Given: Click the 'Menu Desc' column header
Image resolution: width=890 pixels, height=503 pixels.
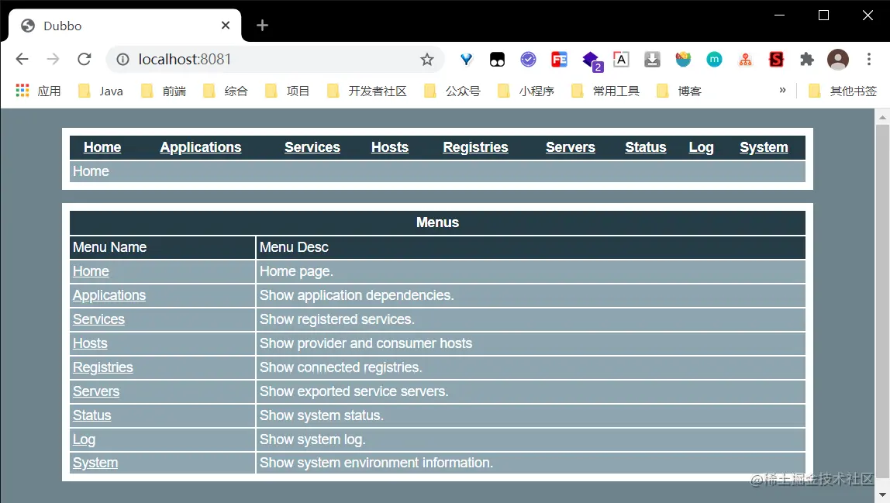Looking at the screenshot, I should point(531,247).
